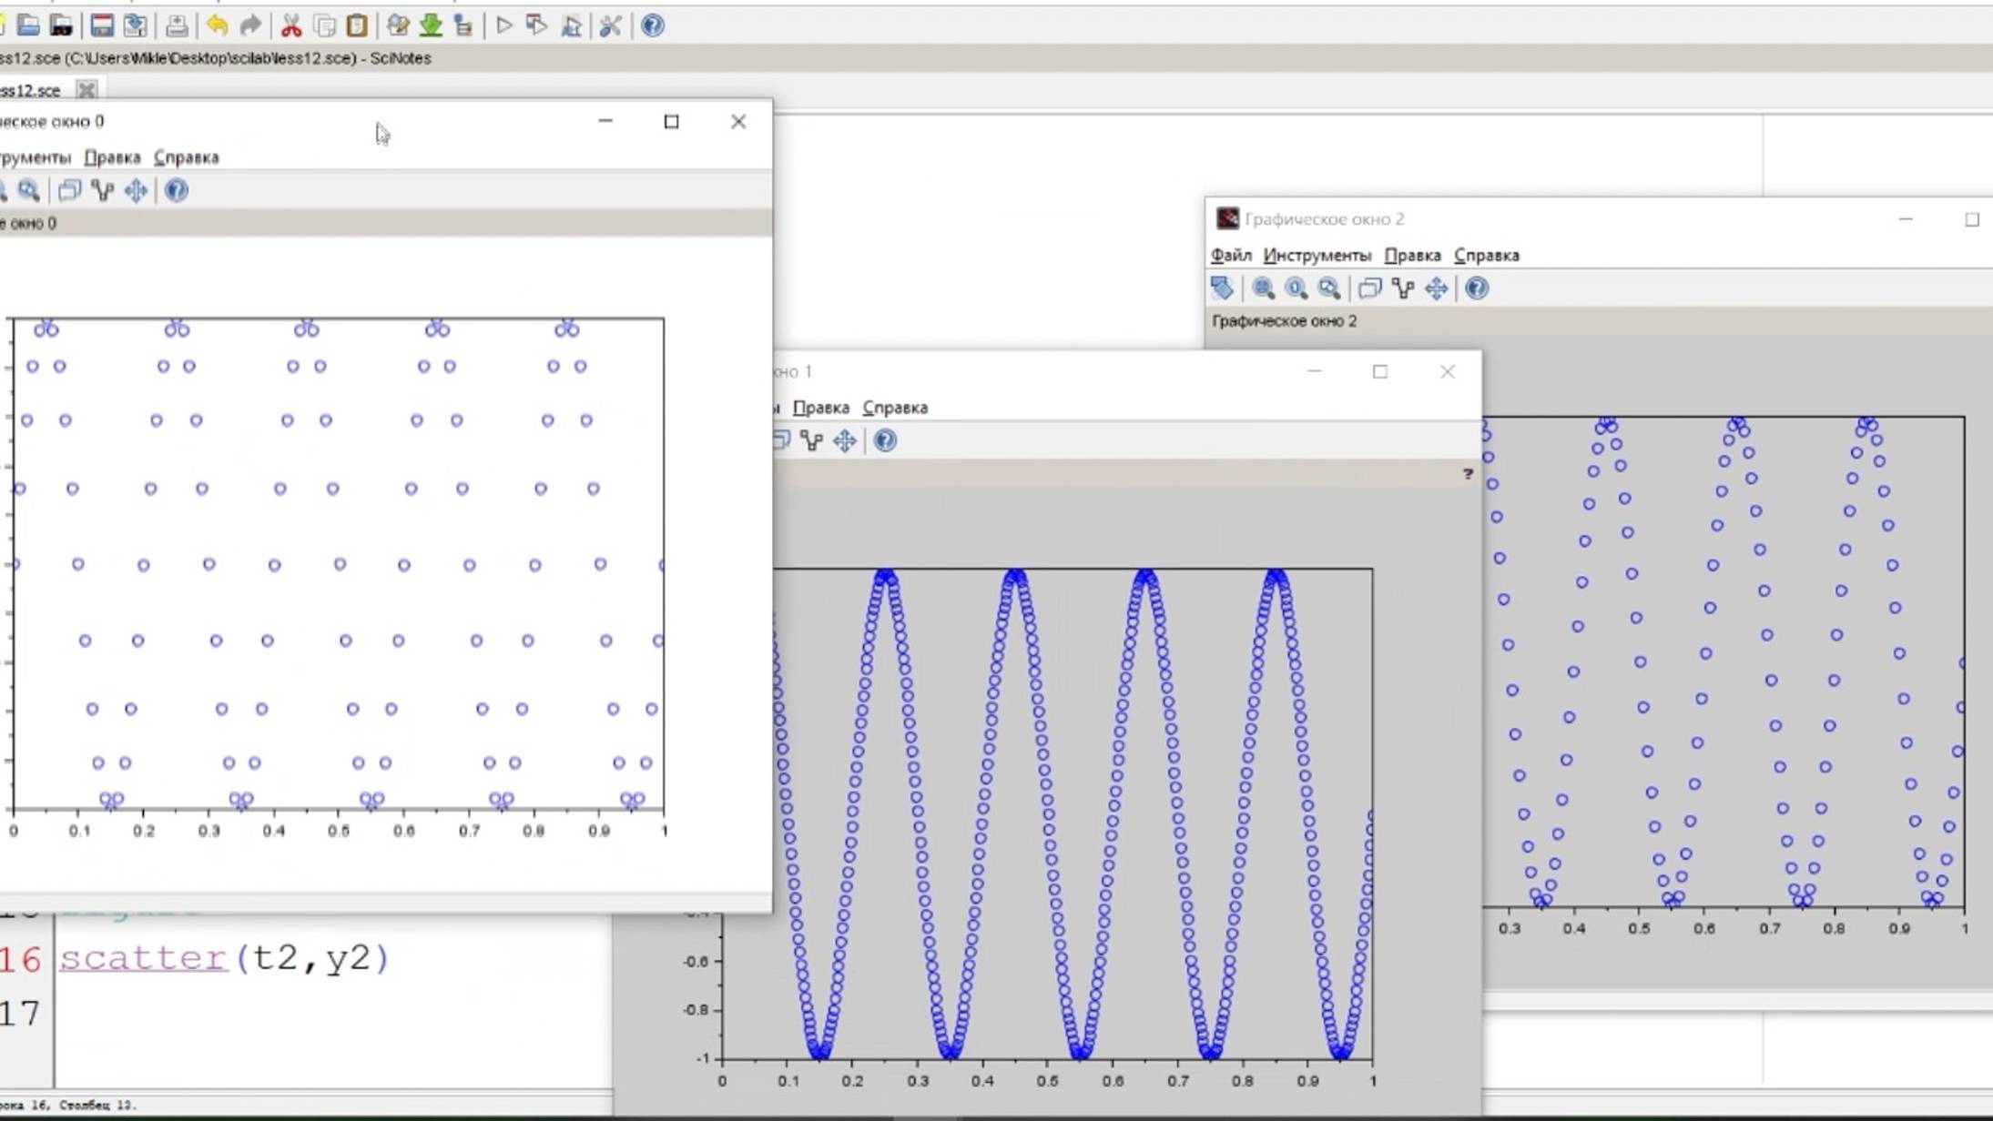Click the SciNotes Preferences wrench icon
The height and width of the screenshot is (1121, 1993).
[x=610, y=25]
